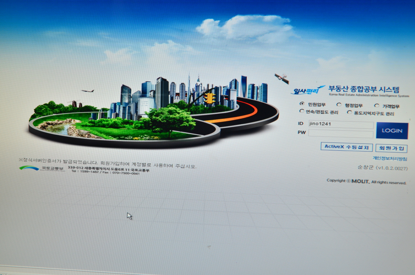Select the 용도지역지구도 관리 radio button
The width and height of the screenshot is (415, 275).
(x=349, y=112)
